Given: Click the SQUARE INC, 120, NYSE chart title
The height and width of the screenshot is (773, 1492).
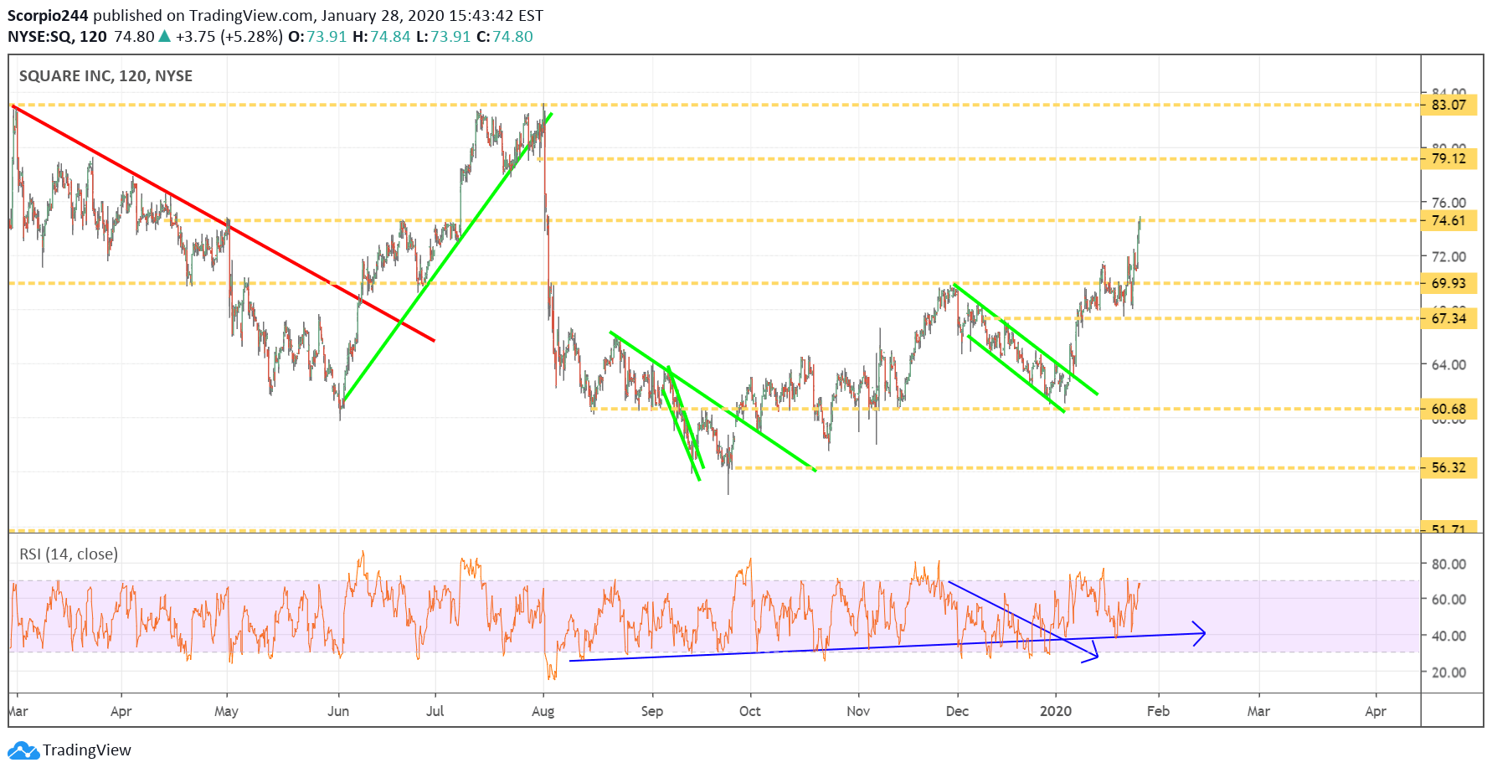Looking at the screenshot, I should pyautogui.click(x=105, y=76).
